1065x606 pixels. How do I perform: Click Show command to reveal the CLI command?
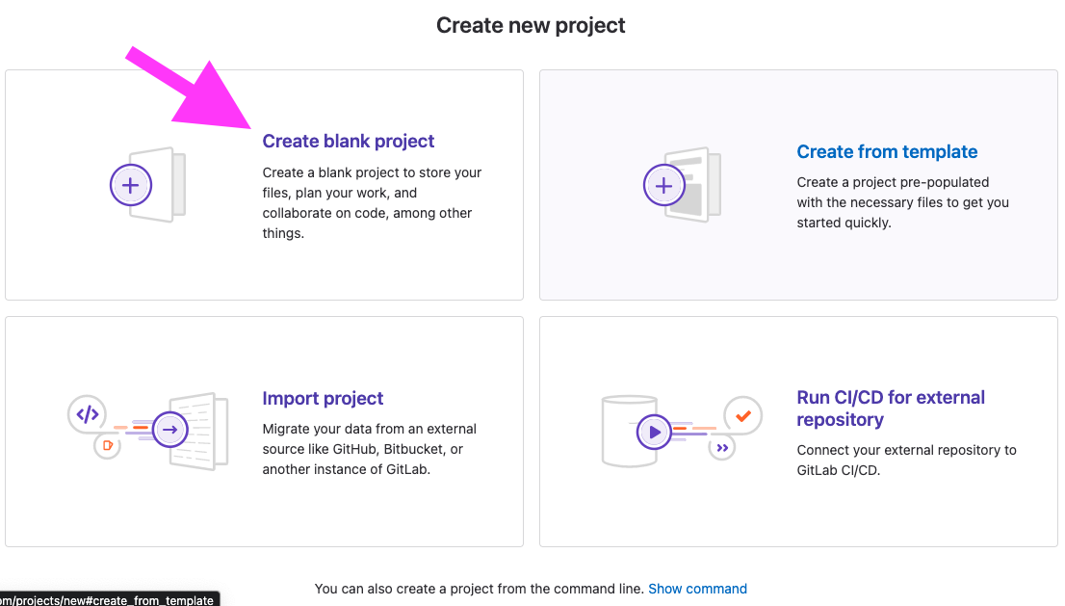click(x=697, y=588)
